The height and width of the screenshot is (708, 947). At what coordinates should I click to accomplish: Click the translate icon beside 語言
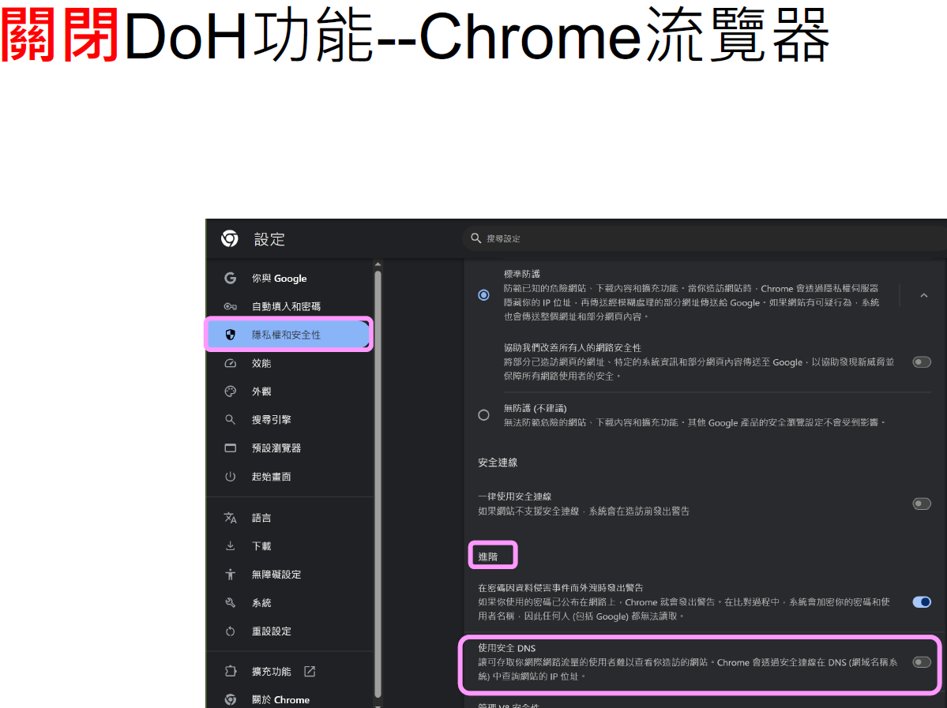[x=231, y=518]
